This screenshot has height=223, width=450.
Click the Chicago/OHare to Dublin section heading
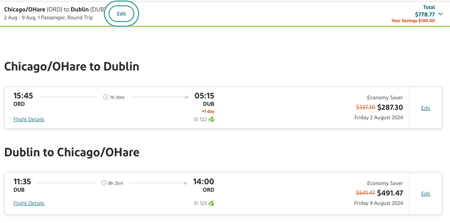click(x=71, y=66)
